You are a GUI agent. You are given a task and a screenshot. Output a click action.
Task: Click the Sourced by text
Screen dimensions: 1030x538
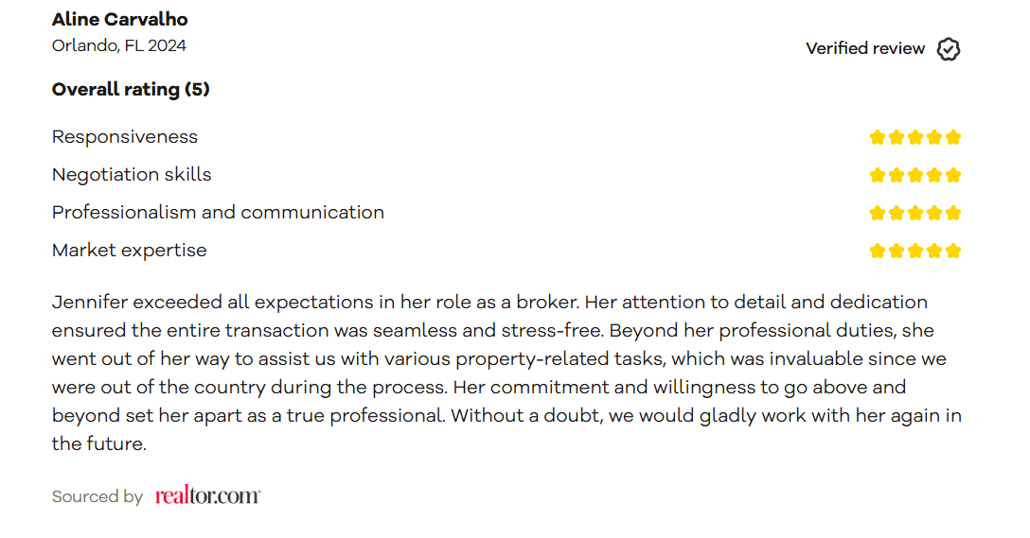click(98, 496)
